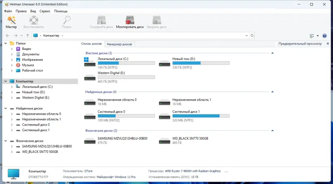Select Western Digital (E:) in the tree

35,97
